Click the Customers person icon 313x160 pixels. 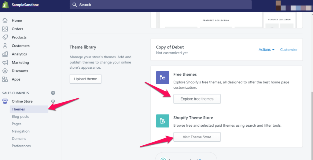tap(5, 46)
